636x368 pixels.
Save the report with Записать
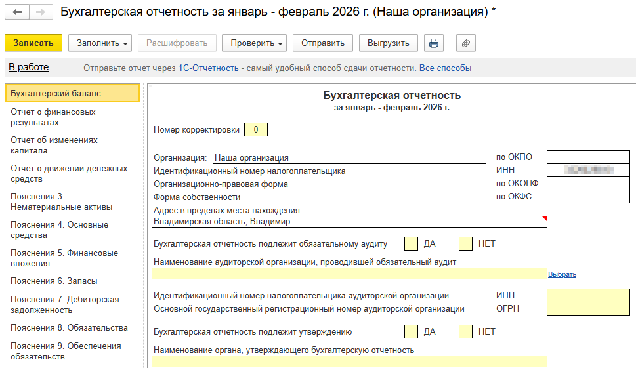[33, 43]
